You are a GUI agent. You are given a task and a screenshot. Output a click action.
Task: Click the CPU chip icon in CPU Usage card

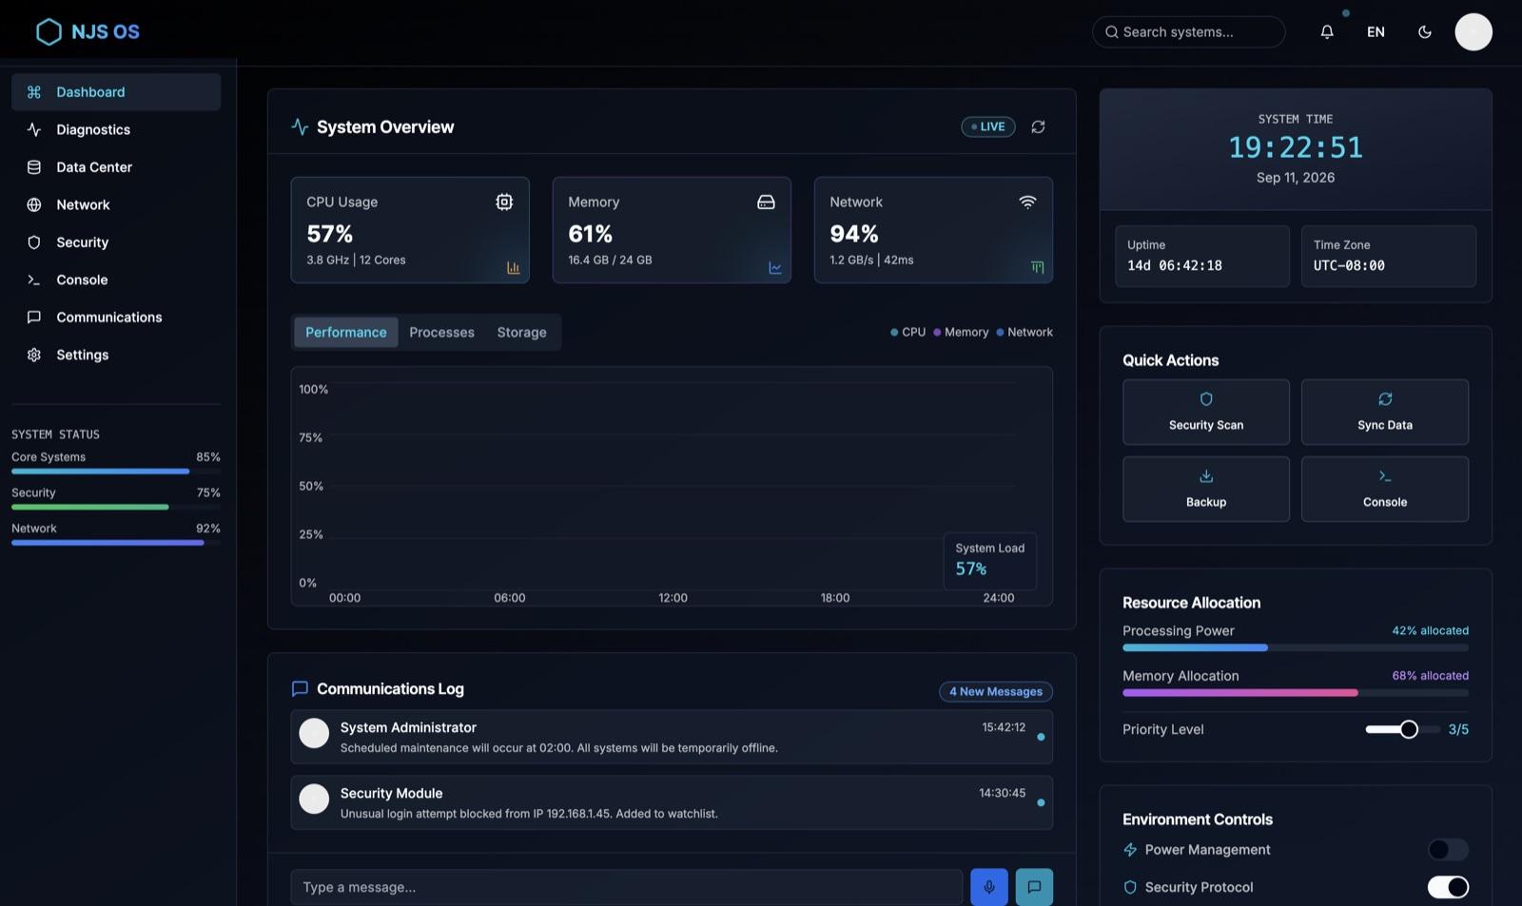[504, 202]
